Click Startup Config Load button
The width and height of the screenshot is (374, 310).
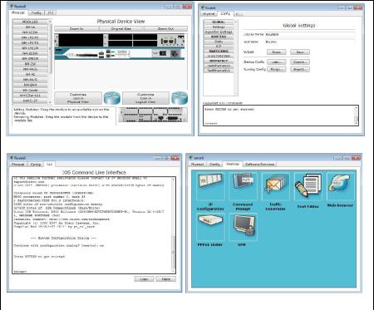tap(277, 62)
